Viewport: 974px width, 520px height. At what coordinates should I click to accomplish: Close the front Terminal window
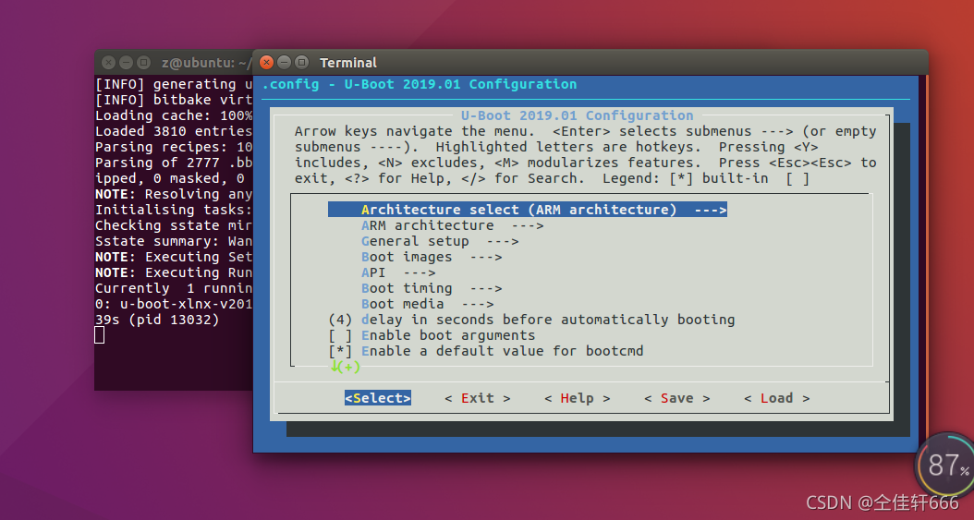[266, 62]
